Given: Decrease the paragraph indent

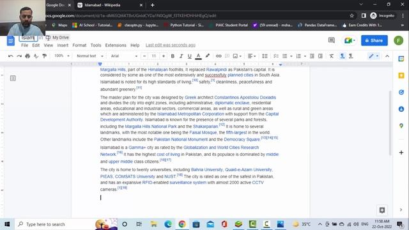Looking at the screenshot, I should 312,56.
